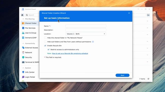The height and width of the screenshot is (92, 165).
Task: Click the 7 items count text
Action: tap(142, 79)
